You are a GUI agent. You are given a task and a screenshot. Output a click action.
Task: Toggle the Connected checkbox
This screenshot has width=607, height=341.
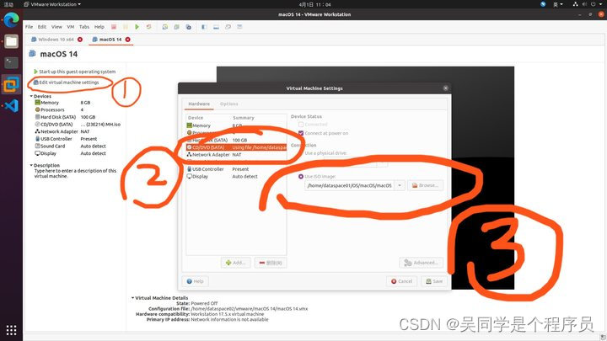click(x=301, y=125)
